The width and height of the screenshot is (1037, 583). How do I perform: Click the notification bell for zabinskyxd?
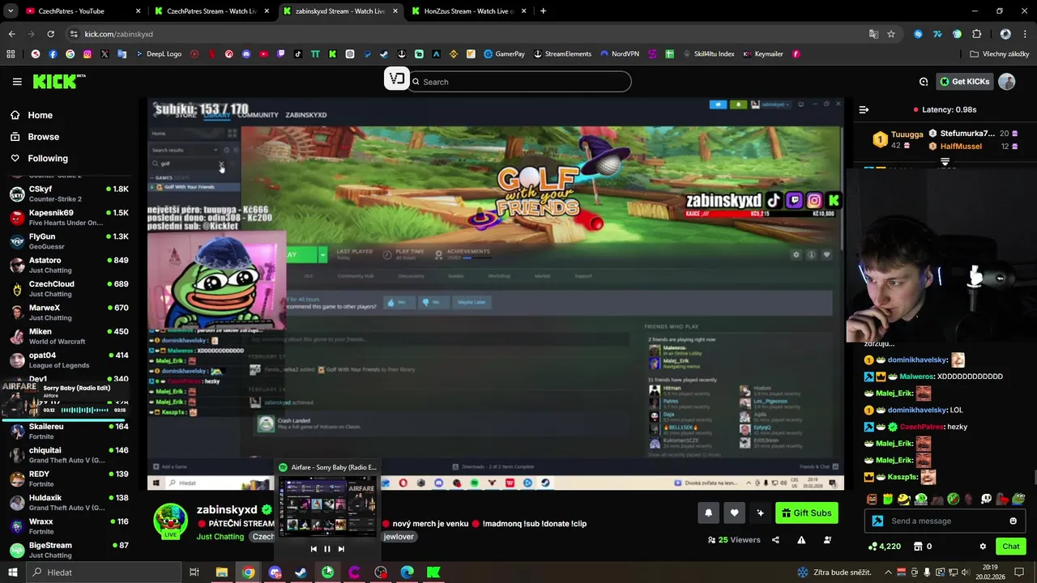pyautogui.click(x=708, y=513)
